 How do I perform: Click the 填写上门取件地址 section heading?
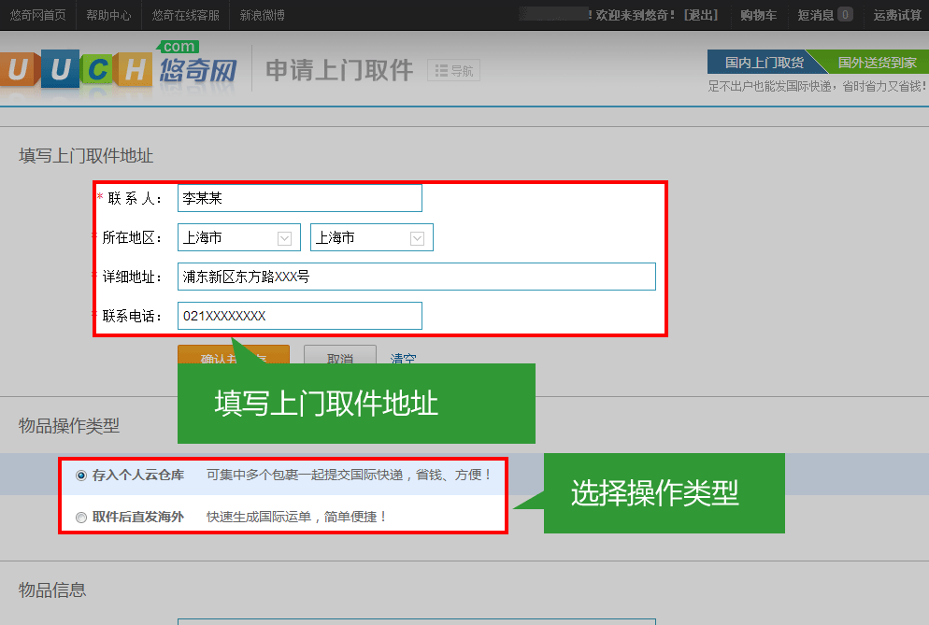86,156
